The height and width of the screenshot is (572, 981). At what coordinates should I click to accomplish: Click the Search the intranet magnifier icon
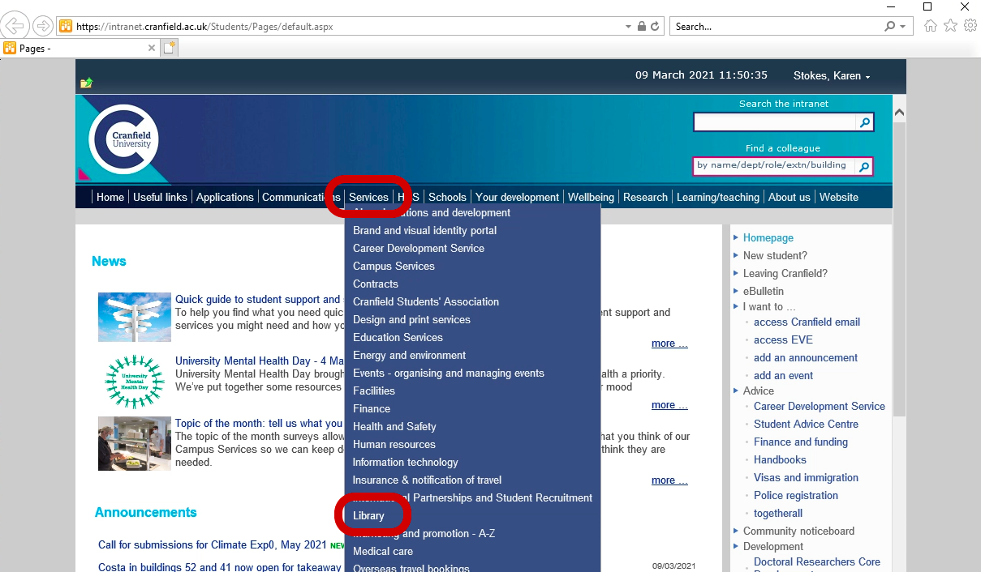click(865, 122)
